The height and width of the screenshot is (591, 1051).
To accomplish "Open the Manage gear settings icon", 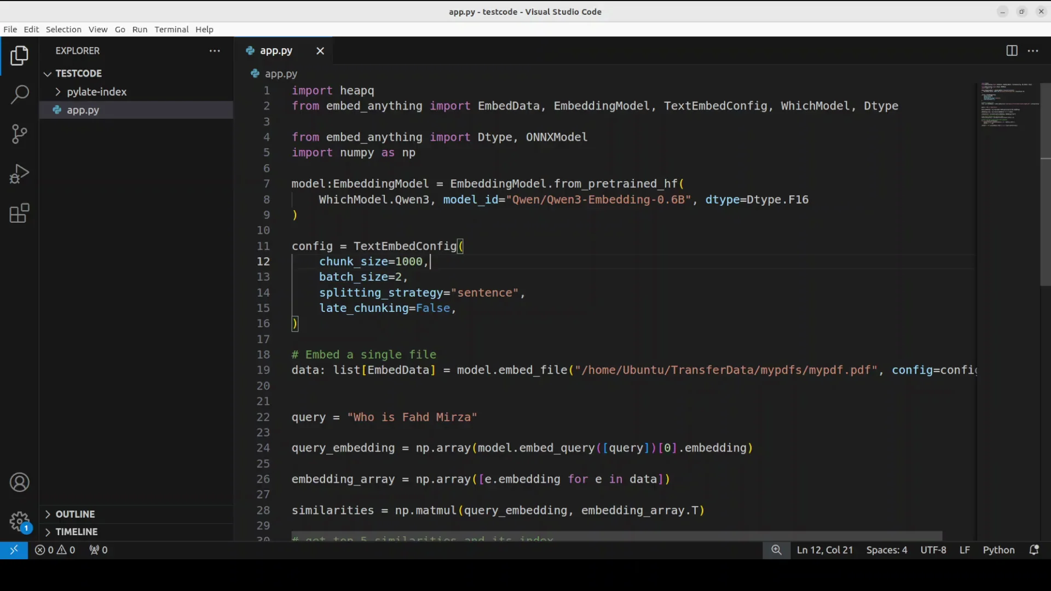I will [20, 521].
